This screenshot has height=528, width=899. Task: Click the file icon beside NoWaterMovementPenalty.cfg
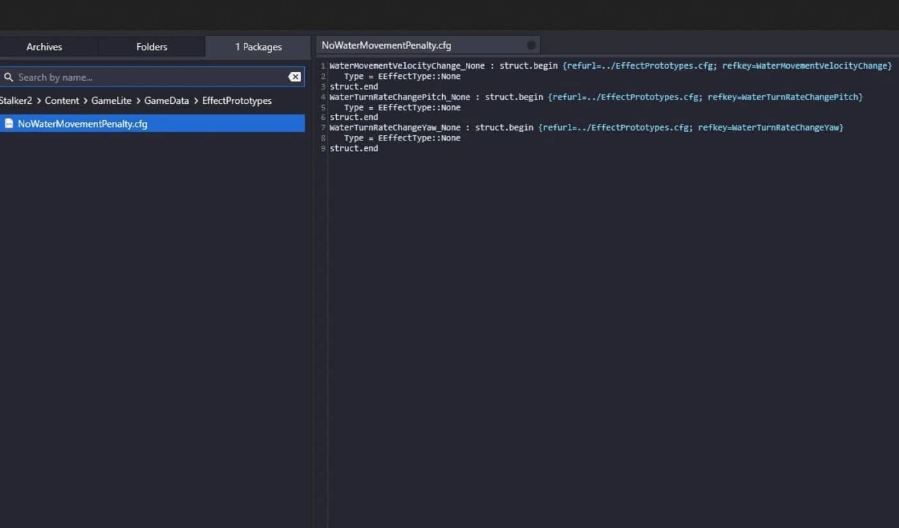(x=9, y=124)
